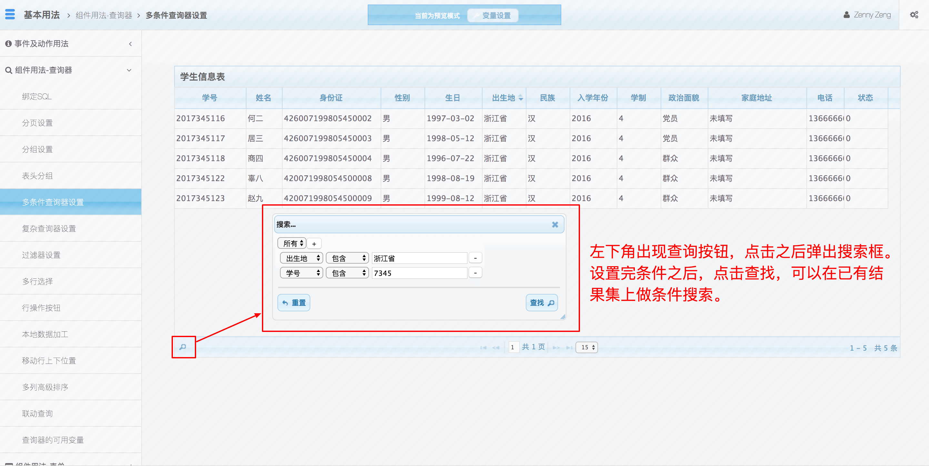Select 复杂查询器设置 in sidebar
This screenshot has width=929, height=466.
pyautogui.click(x=49, y=228)
